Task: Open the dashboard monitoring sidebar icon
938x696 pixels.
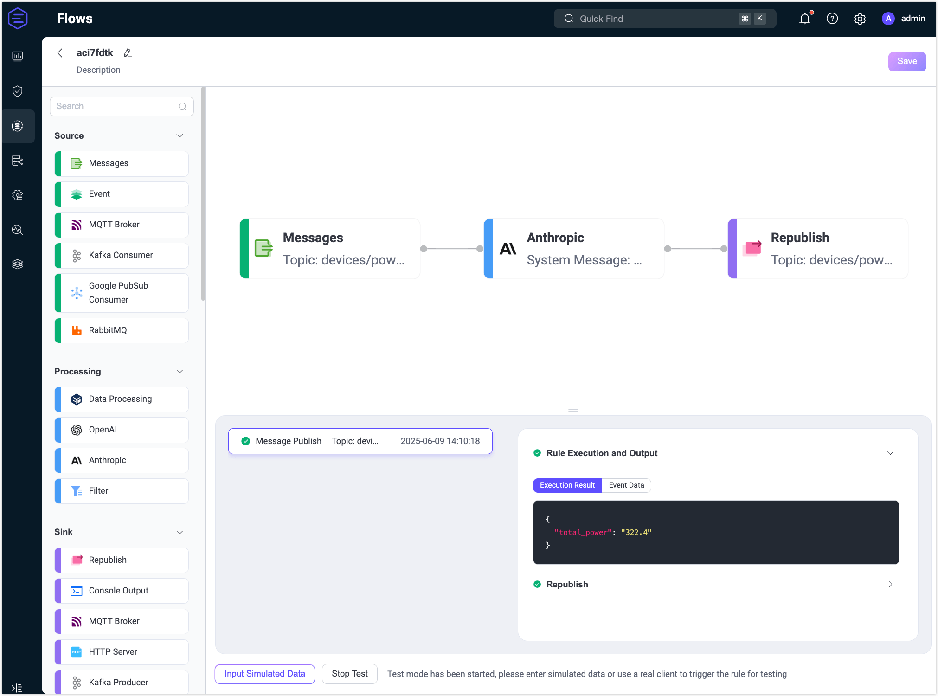Action: click(x=18, y=56)
